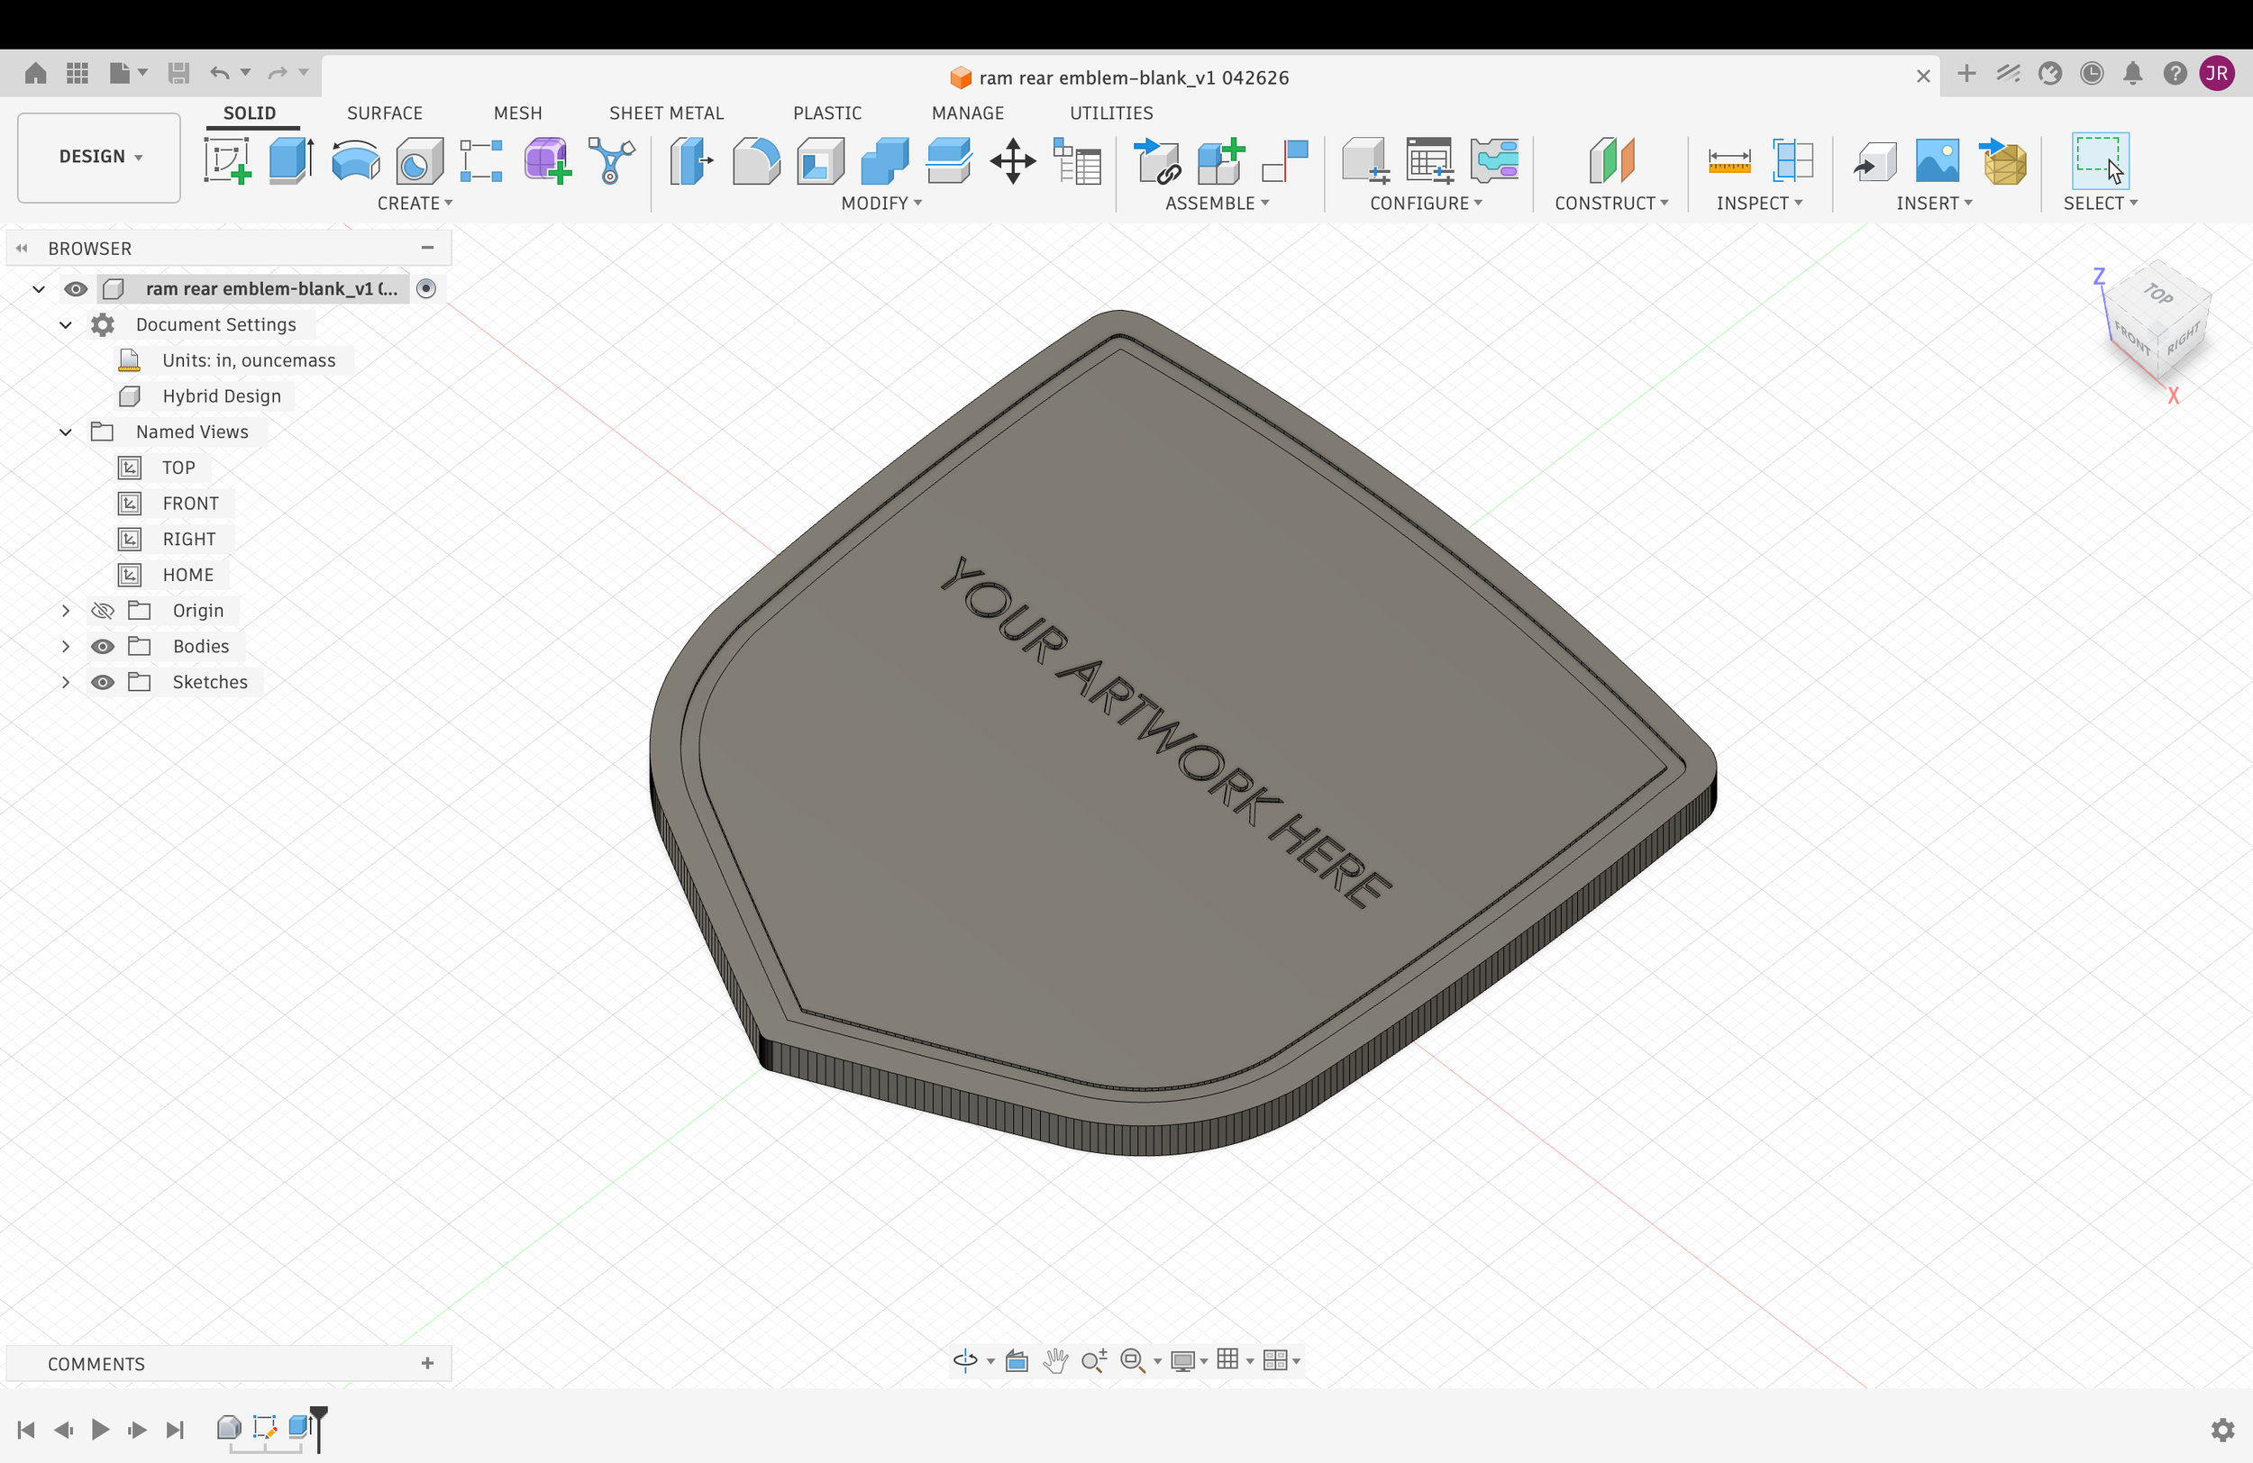The height and width of the screenshot is (1463, 2253).
Task: Open the INSPECT dropdown menu
Action: click(1759, 204)
